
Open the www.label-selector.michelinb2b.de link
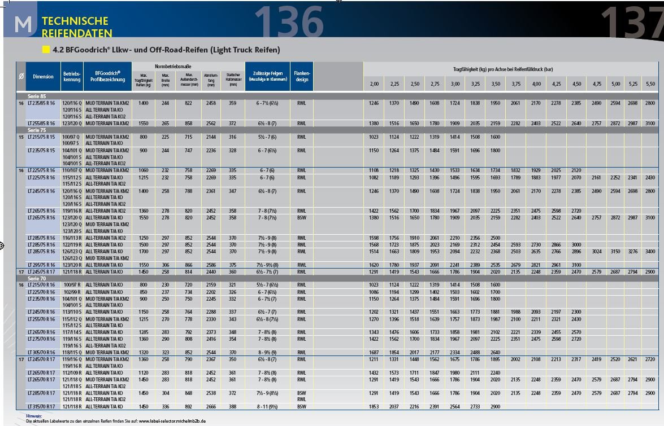(x=172, y=421)
